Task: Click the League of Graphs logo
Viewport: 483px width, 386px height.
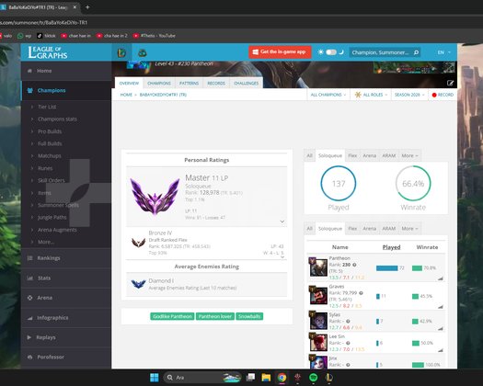Action: (48, 52)
